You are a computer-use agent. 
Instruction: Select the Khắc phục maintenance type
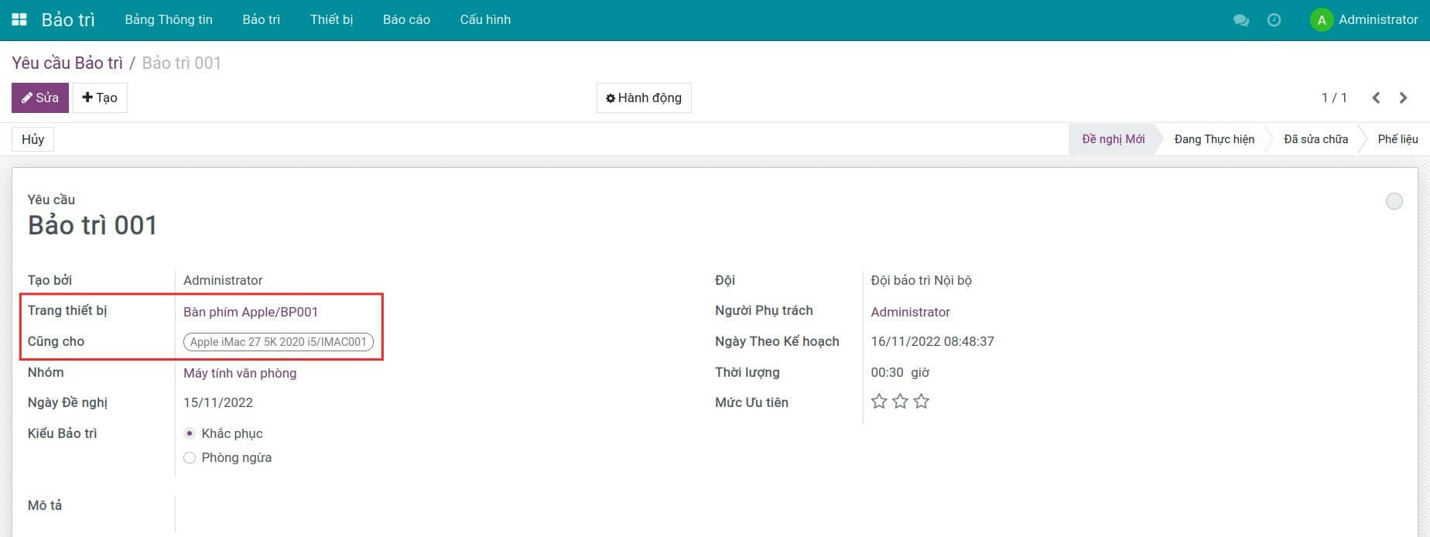(190, 433)
